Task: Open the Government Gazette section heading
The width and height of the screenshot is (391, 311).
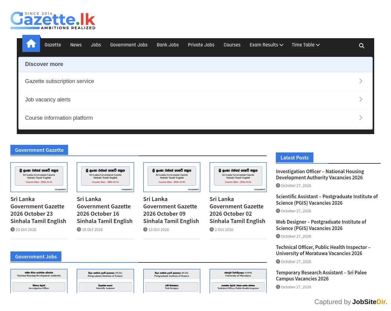Action: pos(39,150)
